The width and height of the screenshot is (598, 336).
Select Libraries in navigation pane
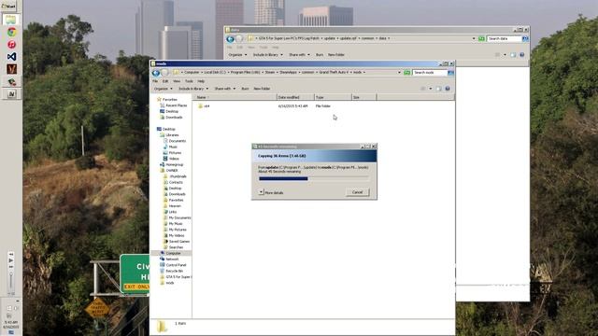tap(169, 135)
